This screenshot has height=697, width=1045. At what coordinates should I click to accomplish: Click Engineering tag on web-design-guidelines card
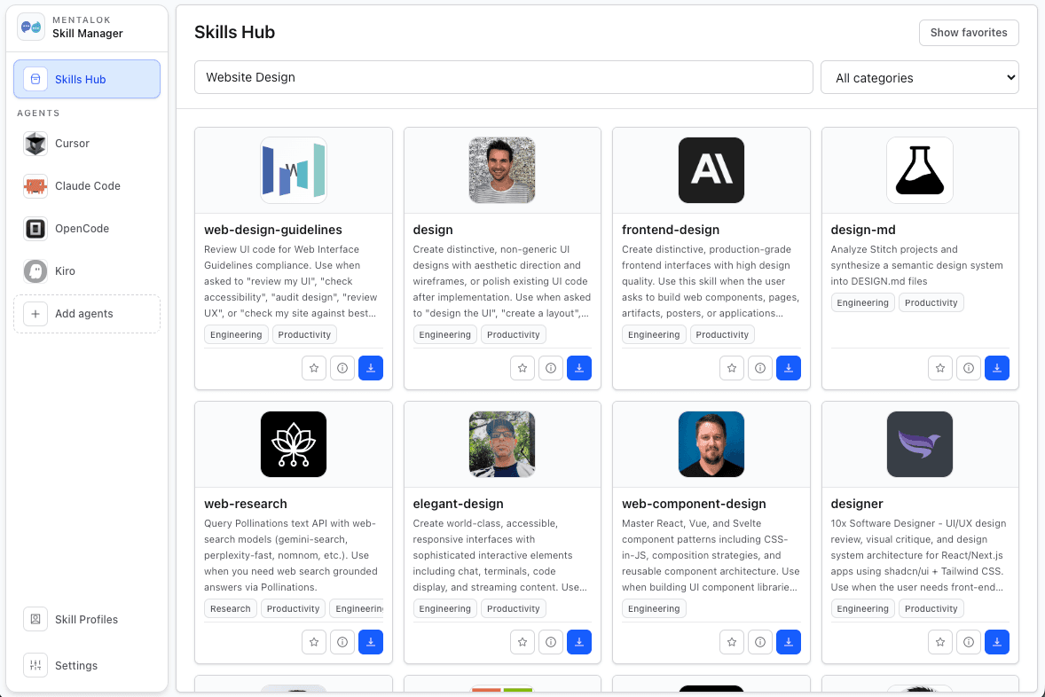[x=236, y=334]
